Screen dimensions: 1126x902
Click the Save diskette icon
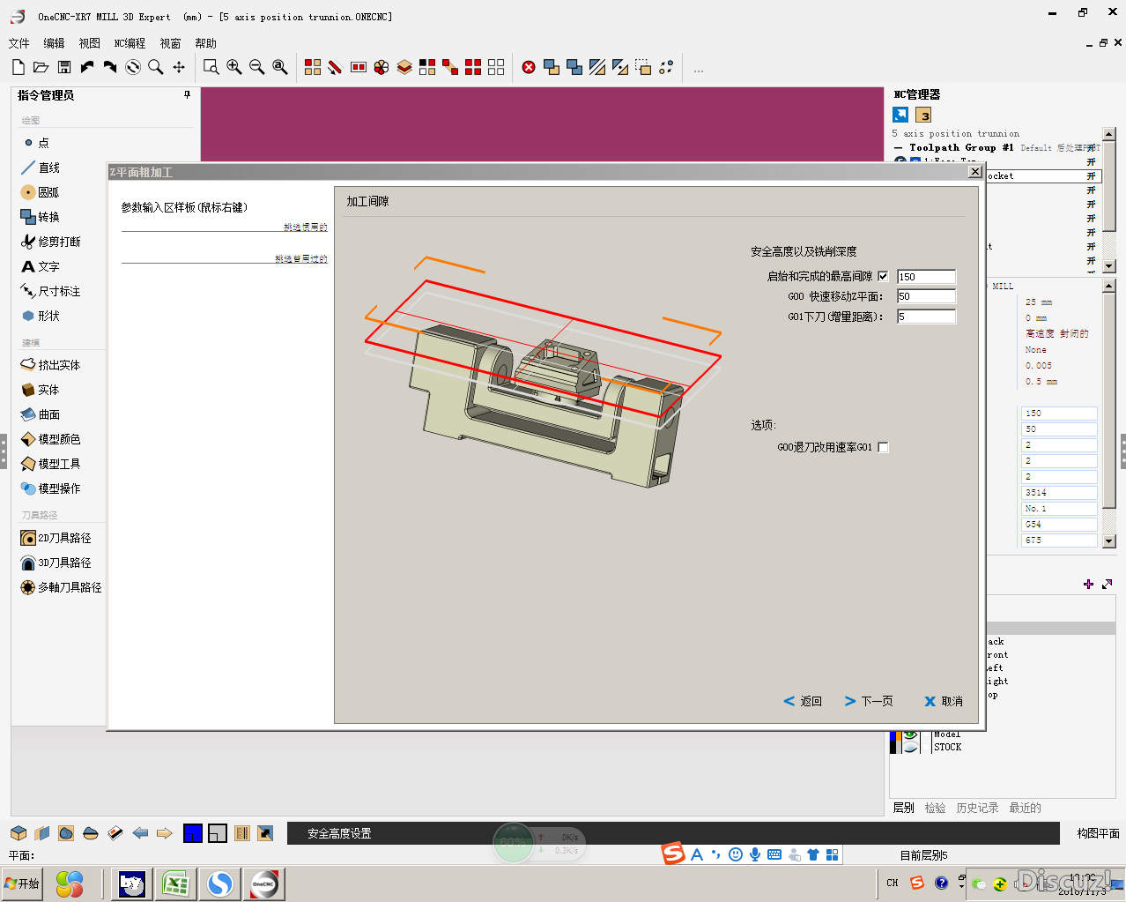64,67
